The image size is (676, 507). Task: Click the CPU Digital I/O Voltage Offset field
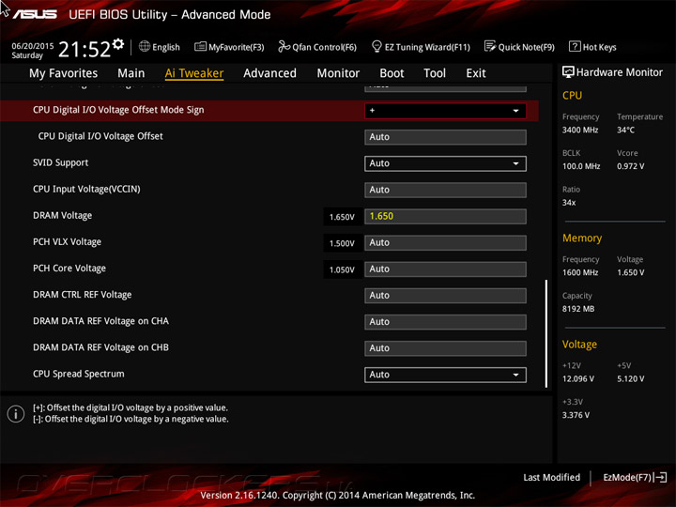pos(445,137)
